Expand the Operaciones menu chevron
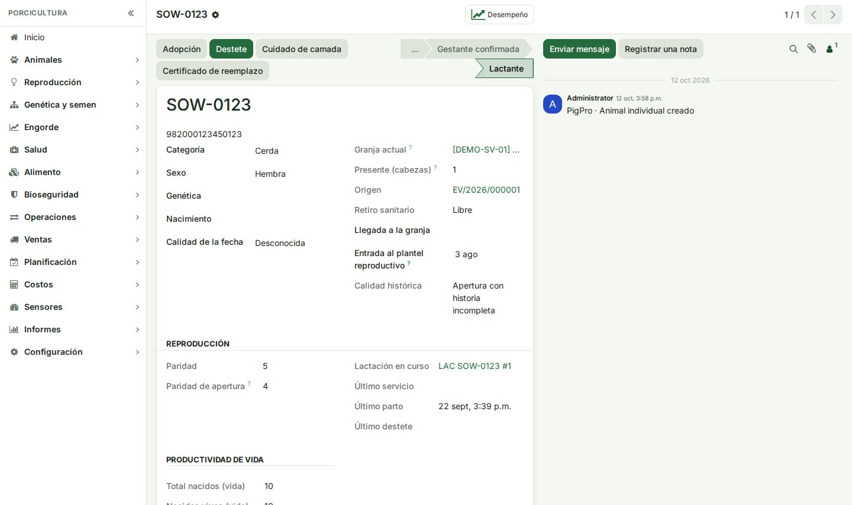The image size is (852, 505). click(137, 217)
